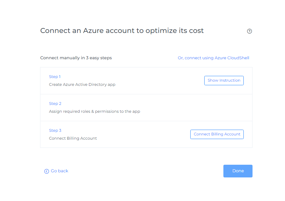Click 'Create Azure Active Directory app' text
Screen dimensions: 285x201
coord(82,85)
